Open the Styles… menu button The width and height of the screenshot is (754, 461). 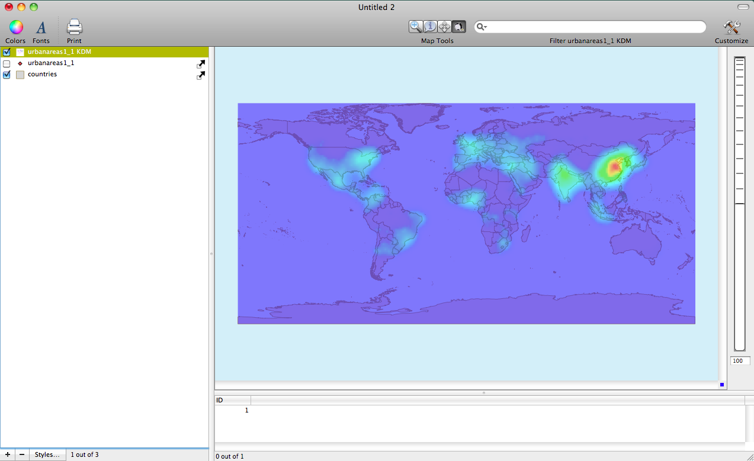[x=47, y=454]
